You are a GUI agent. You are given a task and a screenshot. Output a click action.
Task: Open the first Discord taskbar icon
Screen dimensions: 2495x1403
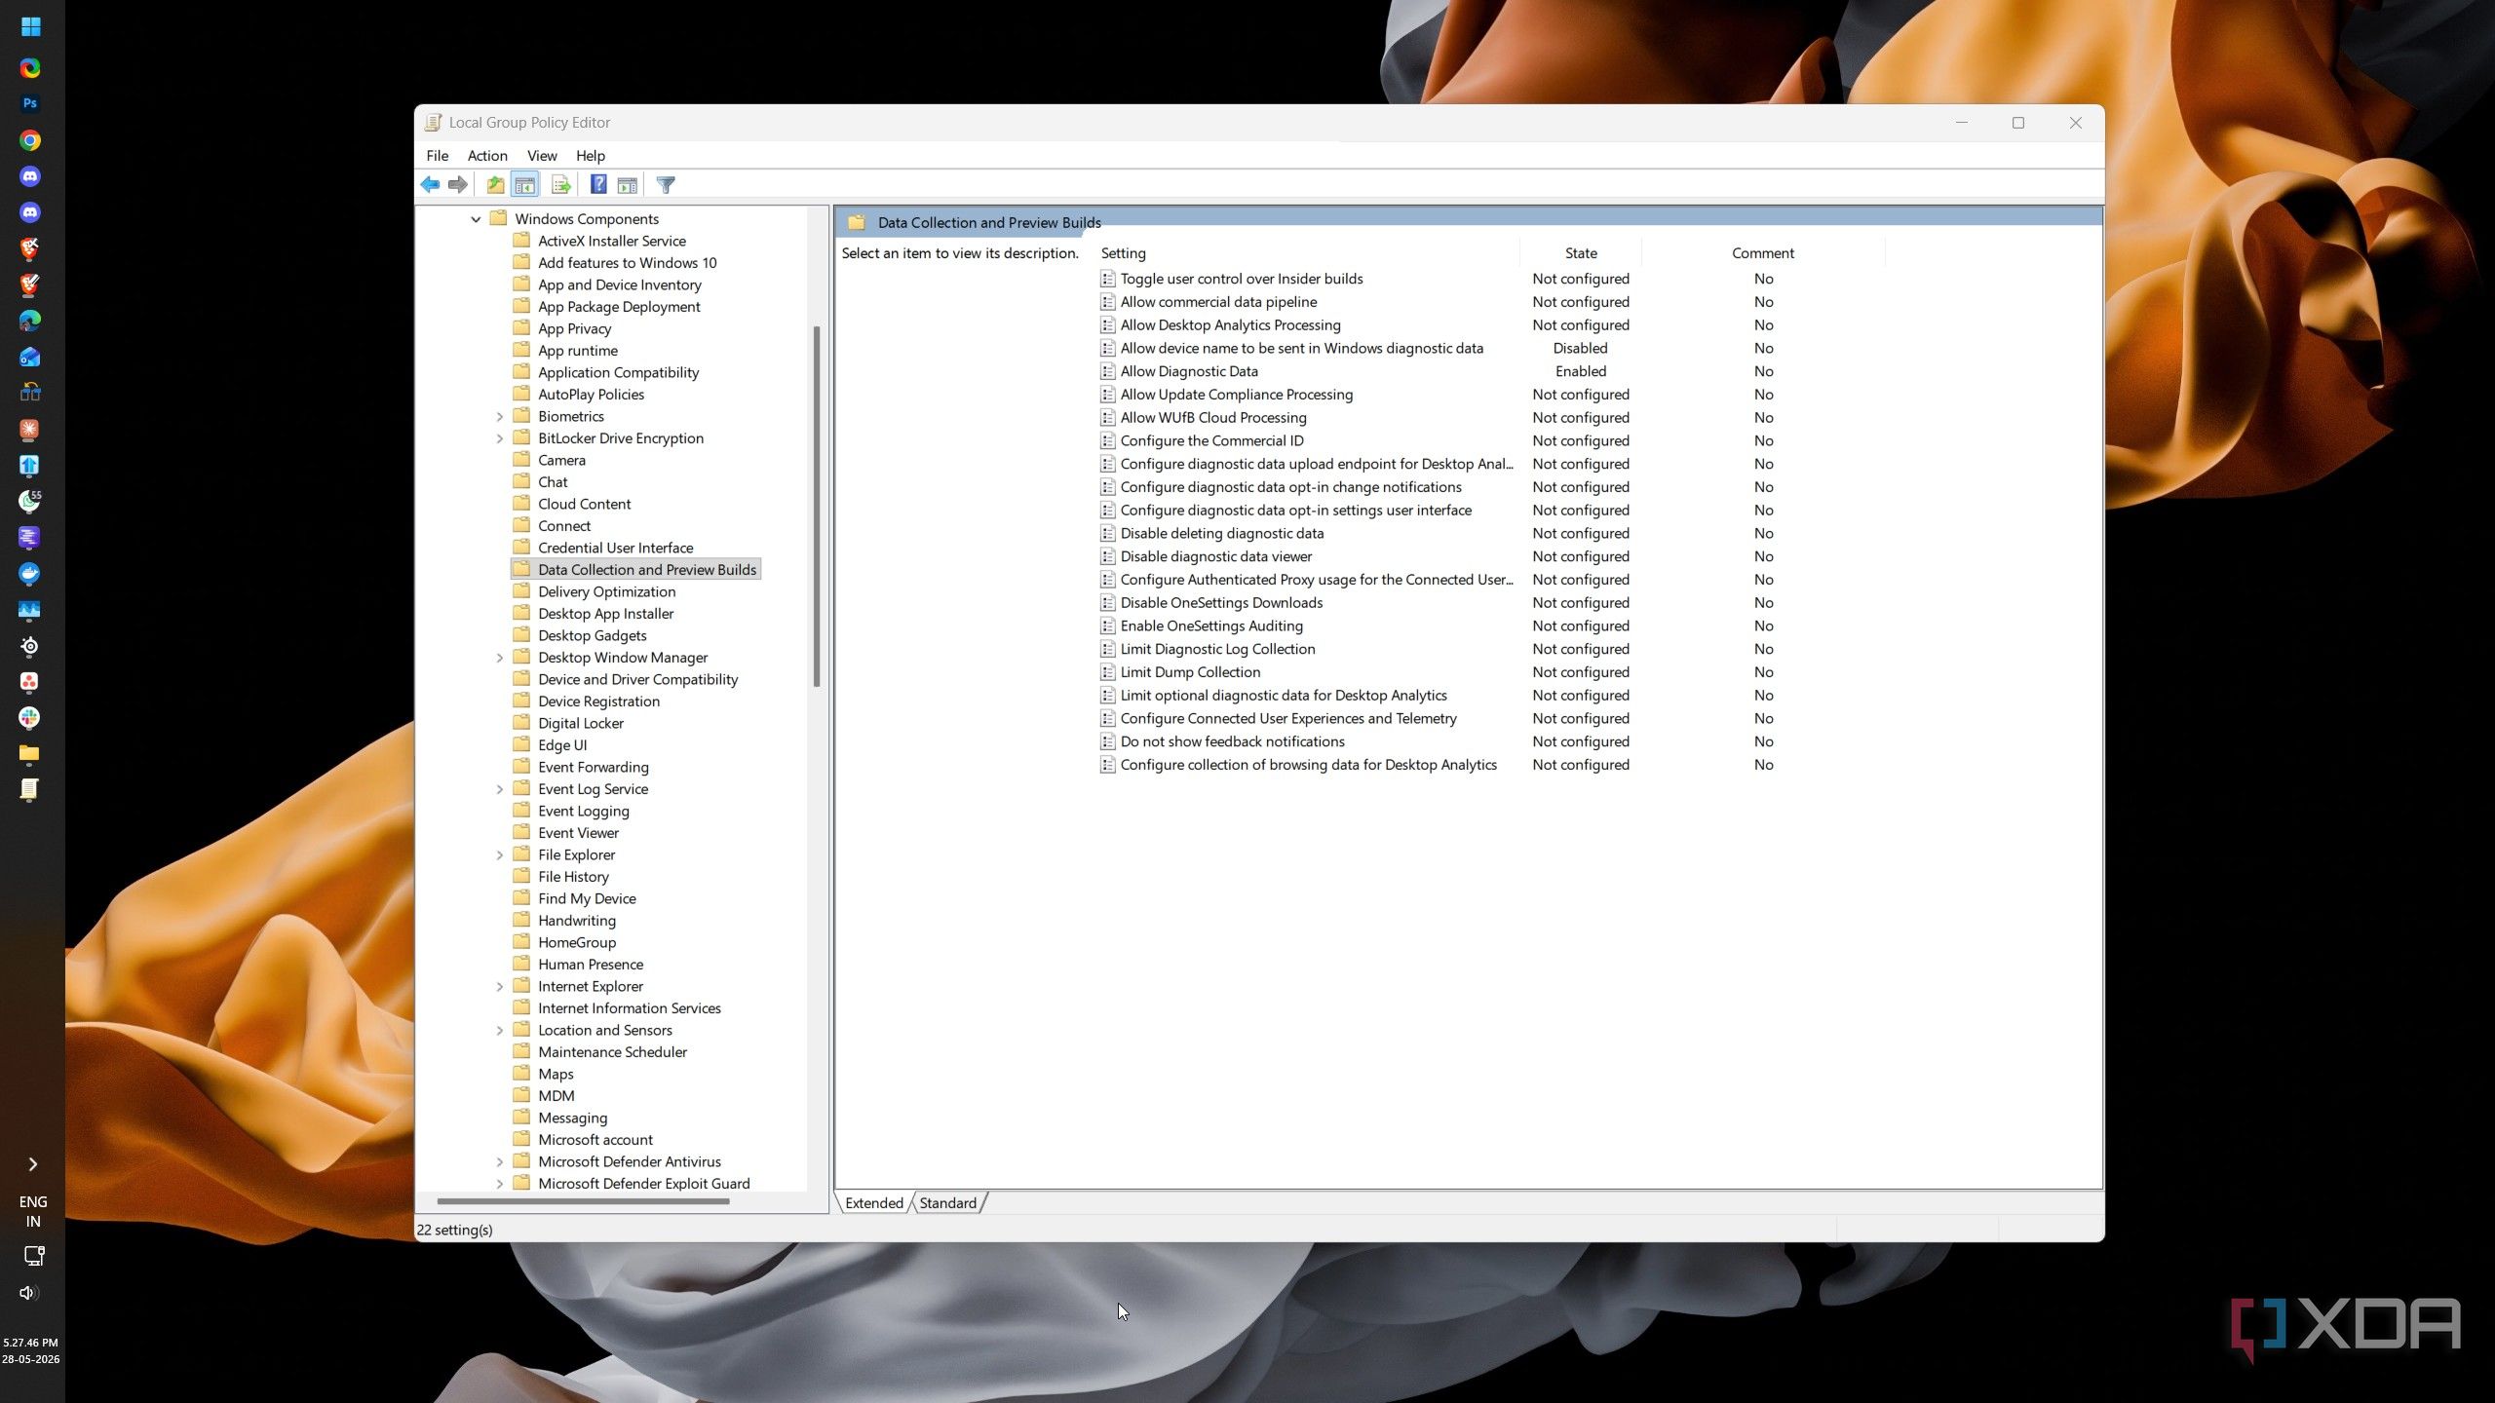click(30, 176)
